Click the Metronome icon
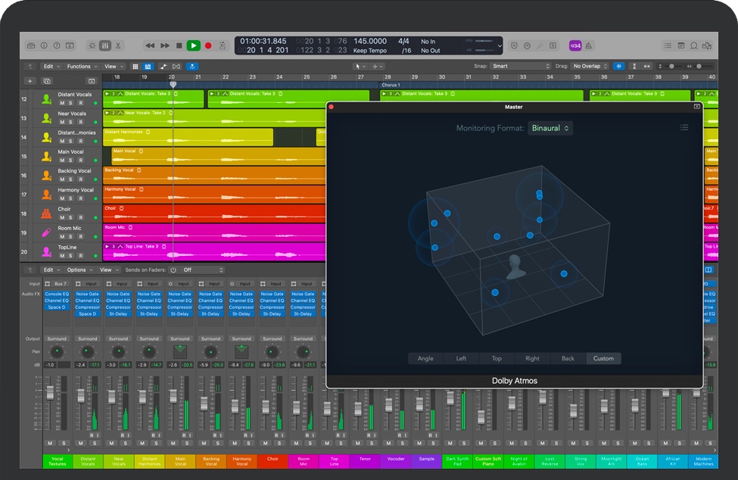 coord(588,45)
